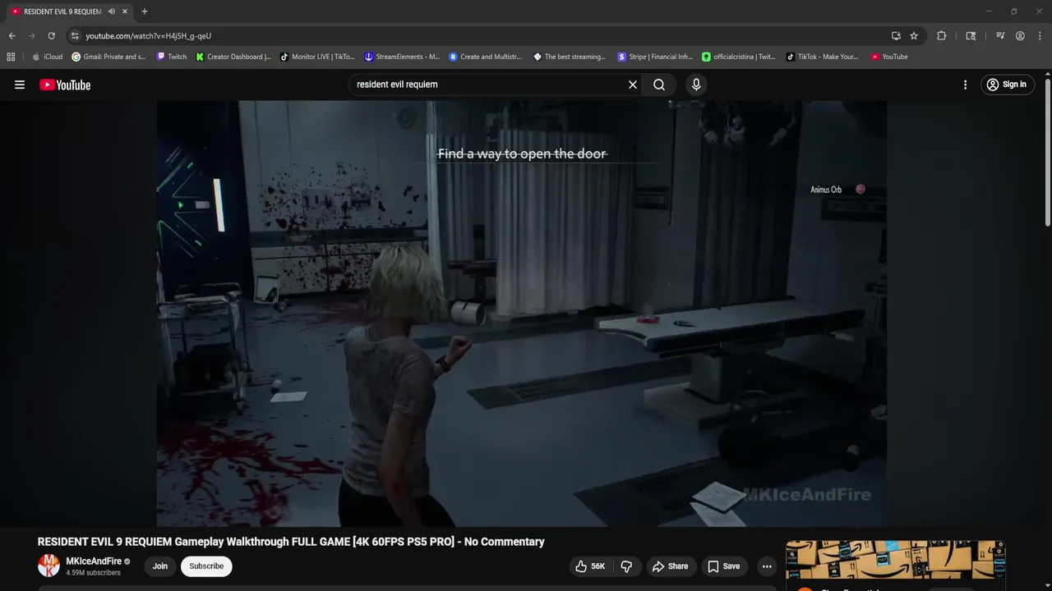This screenshot has height=591, width=1052.
Task: Close the Resident Evil 9 tab
Action: point(125,11)
